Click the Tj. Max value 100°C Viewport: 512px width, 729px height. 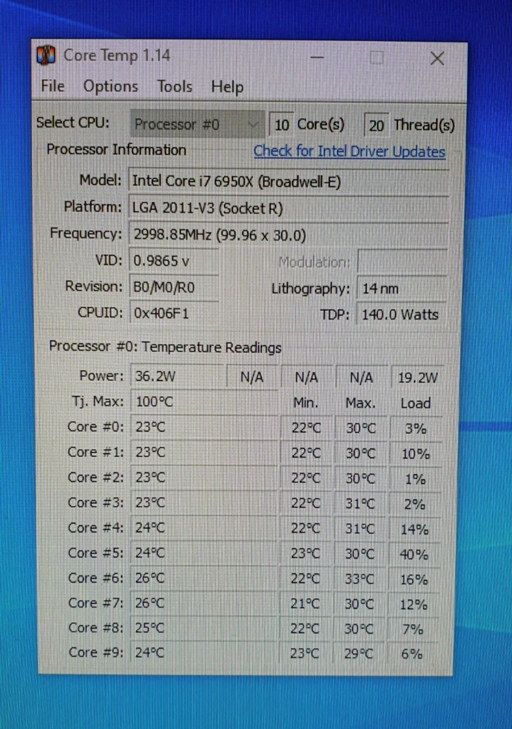tap(204, 402)
